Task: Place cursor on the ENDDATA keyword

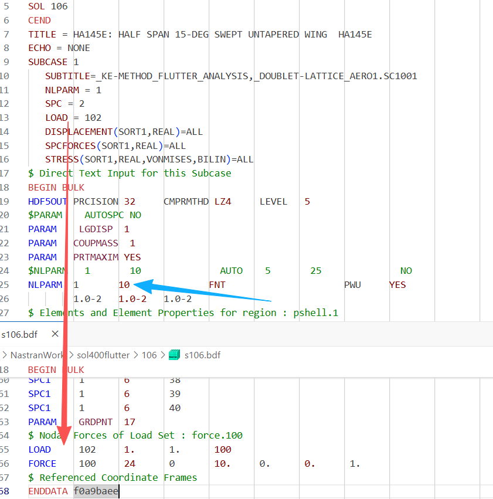Action: (x=48, y=491)
